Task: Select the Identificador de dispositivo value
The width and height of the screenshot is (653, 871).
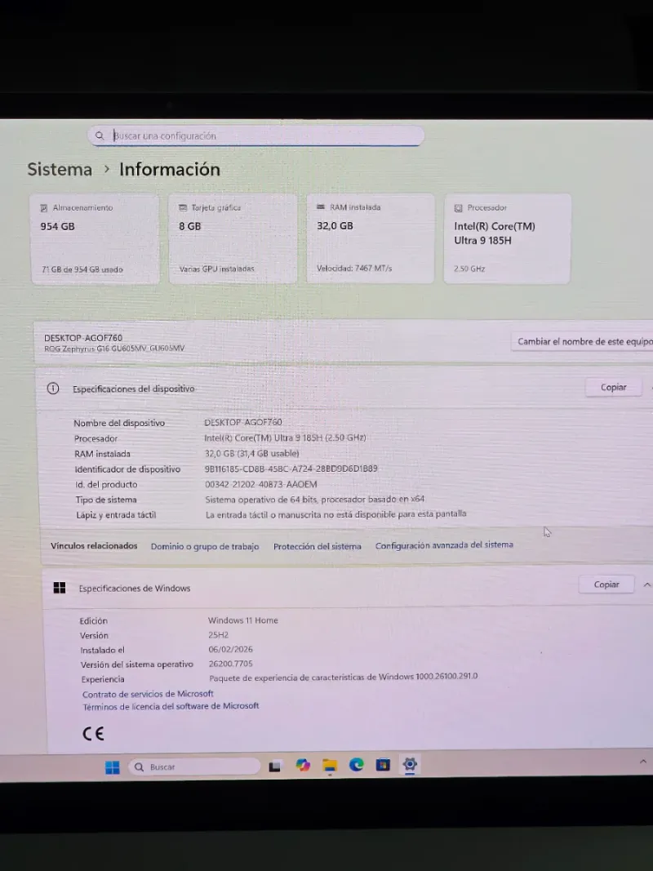Action: pyautogui.click(x=291, y=469)
